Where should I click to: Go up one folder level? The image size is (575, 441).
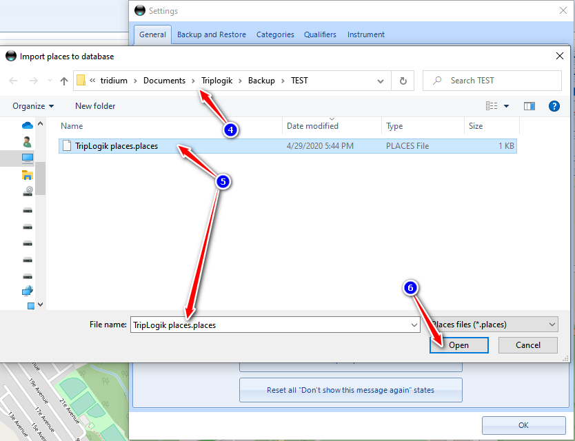pyautogui.click(x=64, y=81)
